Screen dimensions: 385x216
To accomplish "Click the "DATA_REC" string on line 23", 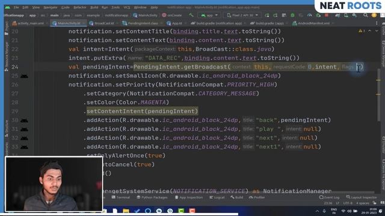I will click(163, 58).
